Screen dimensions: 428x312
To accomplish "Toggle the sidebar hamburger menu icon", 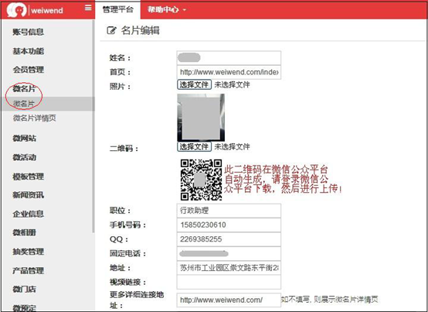I will pos(88,8).
